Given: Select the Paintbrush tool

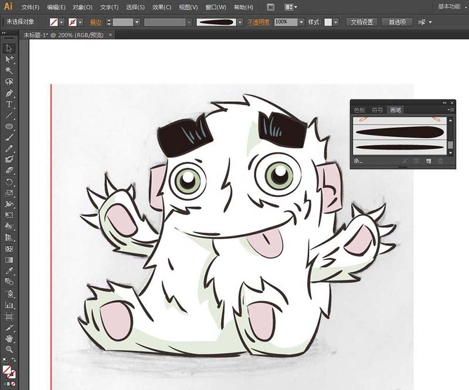Looking at the screenshot, I should 9,138.
